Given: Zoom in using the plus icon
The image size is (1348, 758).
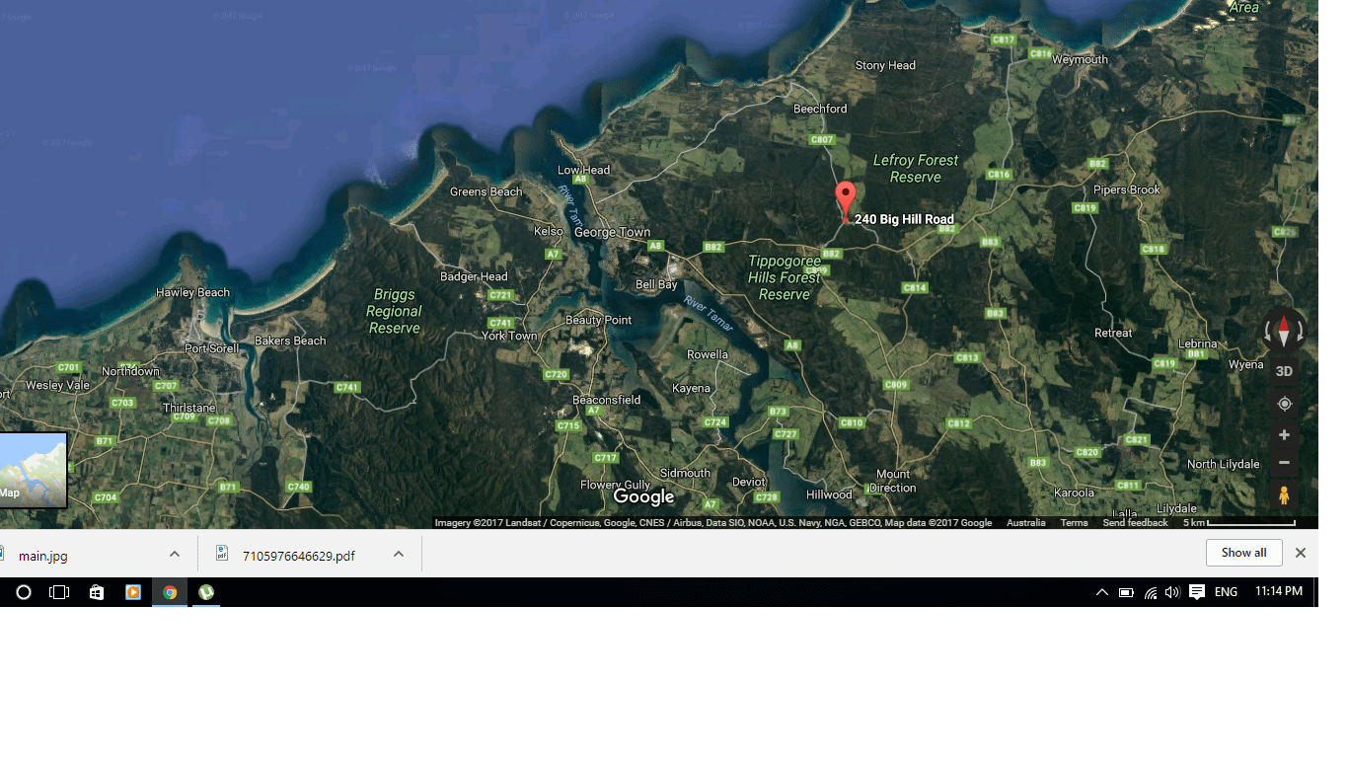Looking at the screenshot, I should coord(1284,434).
